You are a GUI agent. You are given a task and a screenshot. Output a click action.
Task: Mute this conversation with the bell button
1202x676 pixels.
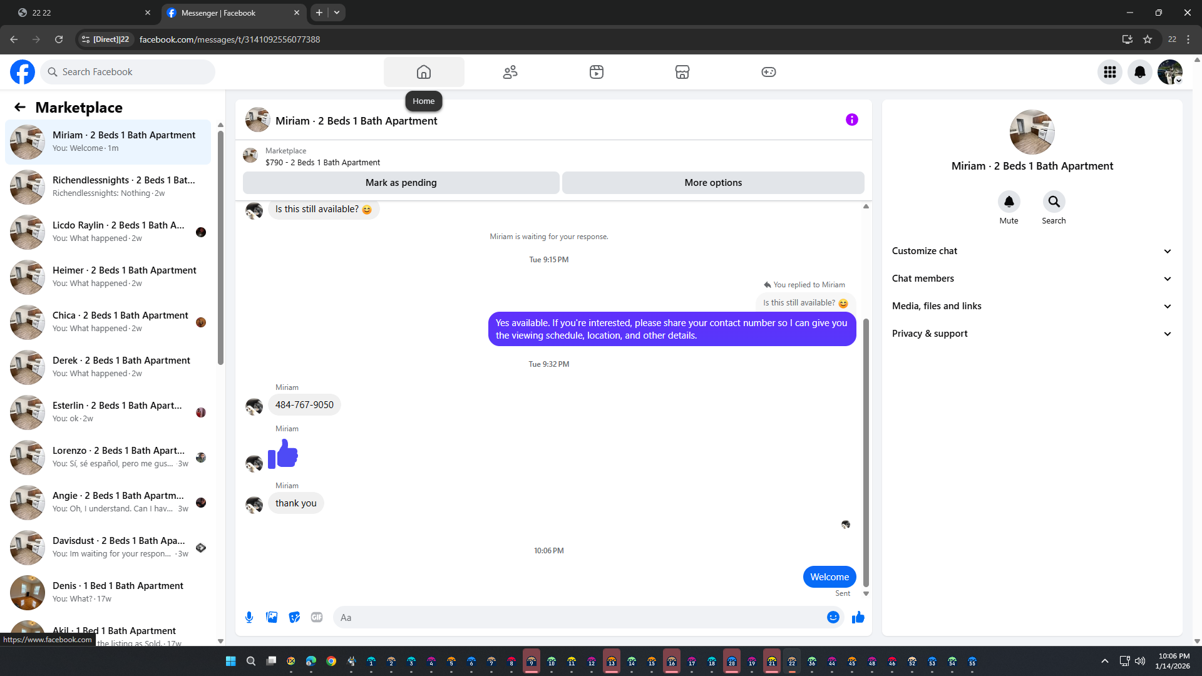pos(1009,202)
